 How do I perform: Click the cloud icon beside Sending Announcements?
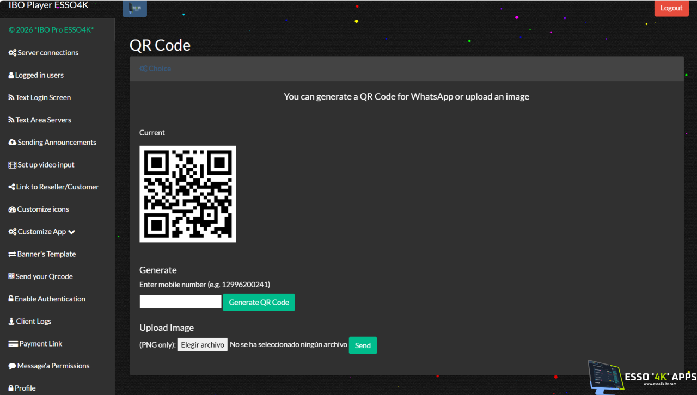click(12, 142)
